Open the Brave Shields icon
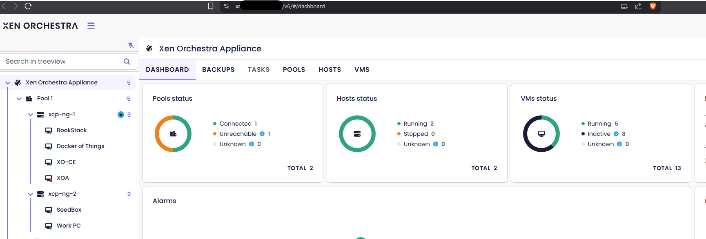The image size is (706, 239). coord(653,6)
